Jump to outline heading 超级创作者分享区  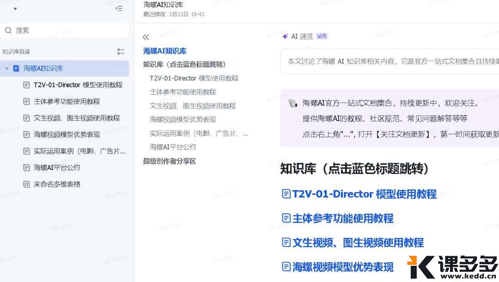(170, 161)
